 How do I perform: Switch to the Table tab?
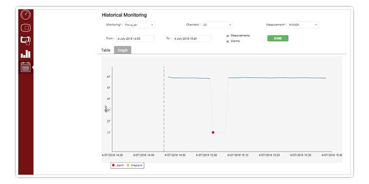[106, 50]
